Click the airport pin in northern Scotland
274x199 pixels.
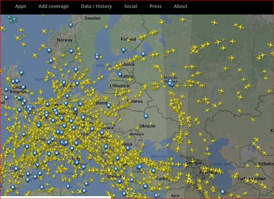click(21, 73)
